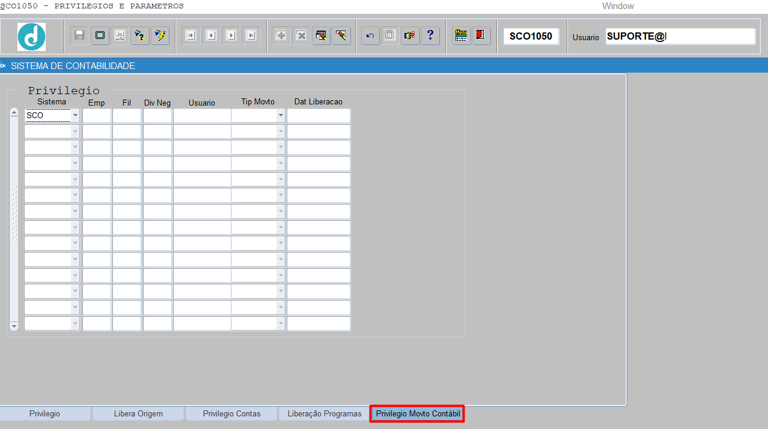Click the Save (floppy disk) toolbar icon

coord(79,35)
